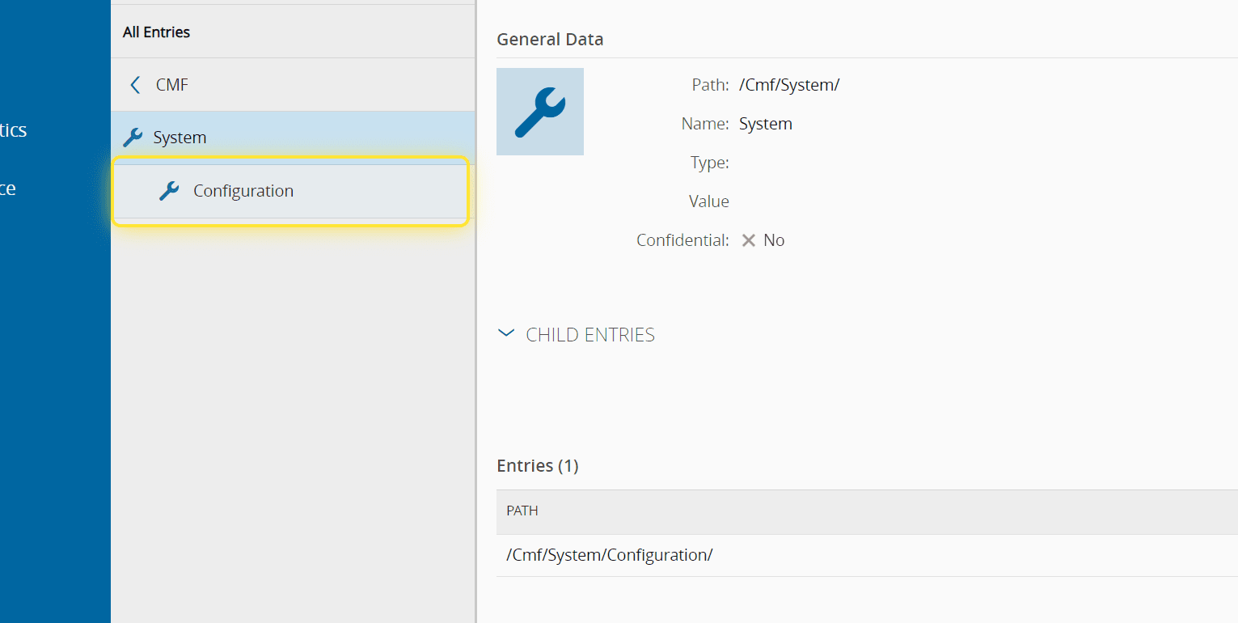Click the wrench icon next to System
This screenshot has width=1238, height=623.
[133, 138]
